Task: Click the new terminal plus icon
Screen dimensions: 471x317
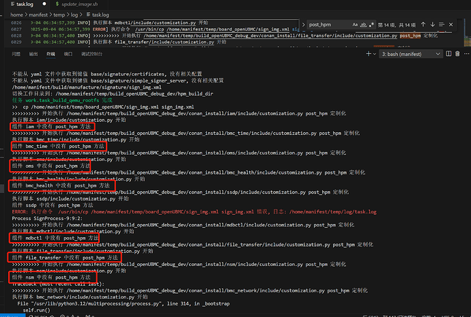Action: point(369,54)
